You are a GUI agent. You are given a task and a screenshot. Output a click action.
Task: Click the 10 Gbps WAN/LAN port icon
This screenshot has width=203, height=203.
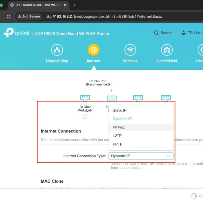(85, 98)
